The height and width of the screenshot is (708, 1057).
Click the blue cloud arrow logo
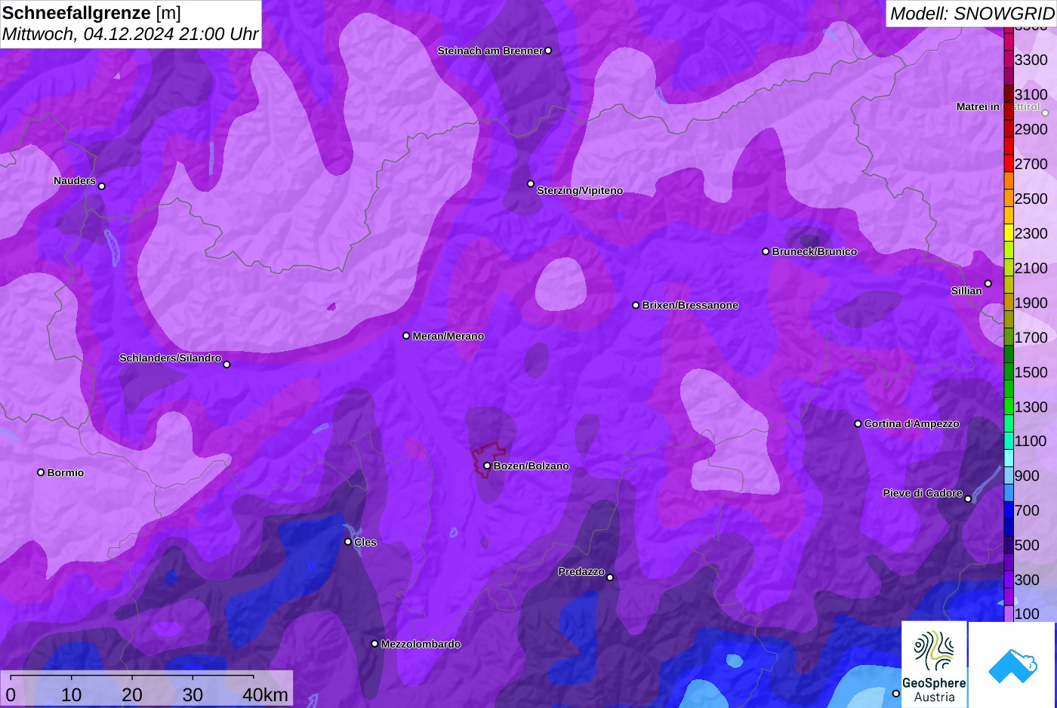(x=1012, y=664)
